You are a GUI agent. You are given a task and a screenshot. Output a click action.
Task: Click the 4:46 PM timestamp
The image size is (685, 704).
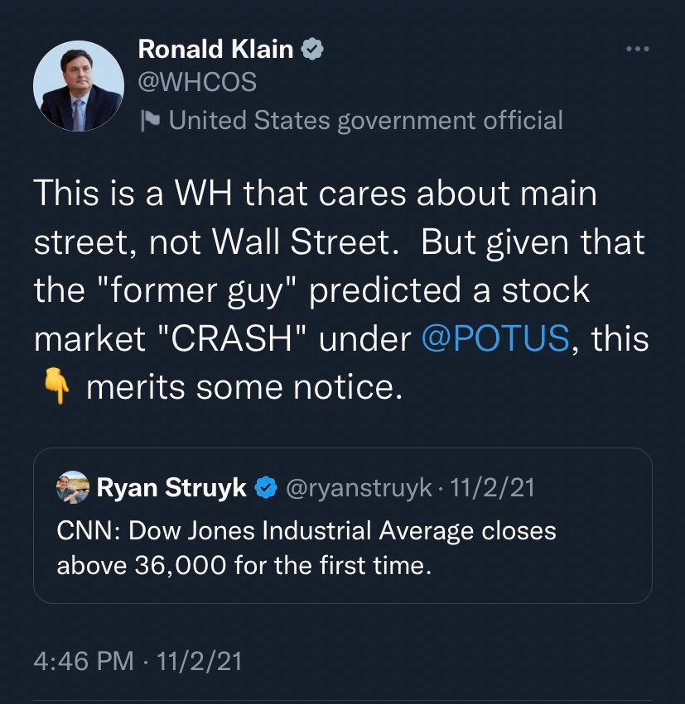(84, 661)
